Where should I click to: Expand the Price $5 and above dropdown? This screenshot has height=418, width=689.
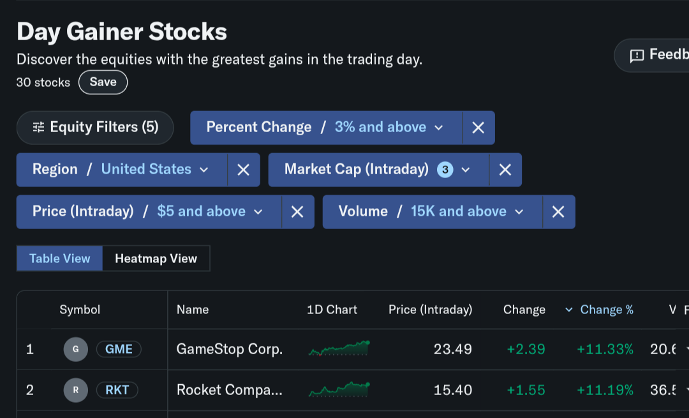point(148,212)
